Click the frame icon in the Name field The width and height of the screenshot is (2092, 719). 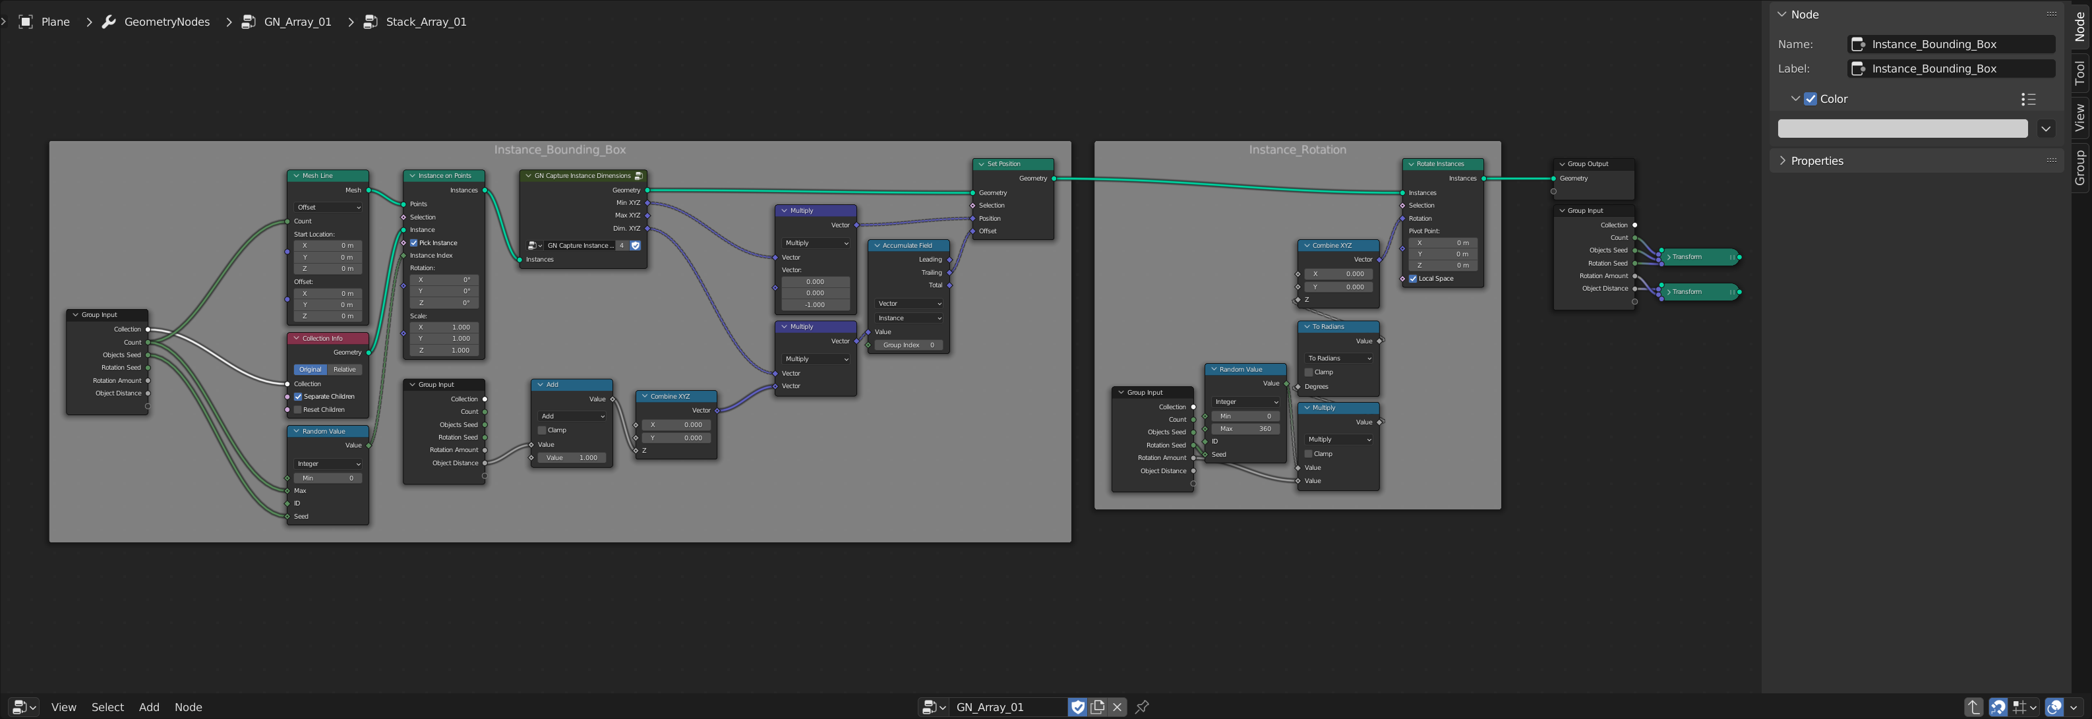(1858, 45)
